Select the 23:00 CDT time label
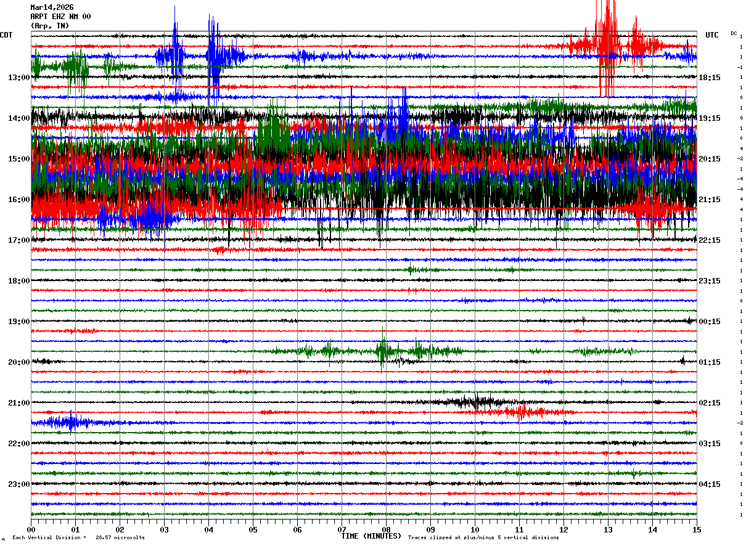Viewport: 746px width, 546px height. [x=19, y=484]
